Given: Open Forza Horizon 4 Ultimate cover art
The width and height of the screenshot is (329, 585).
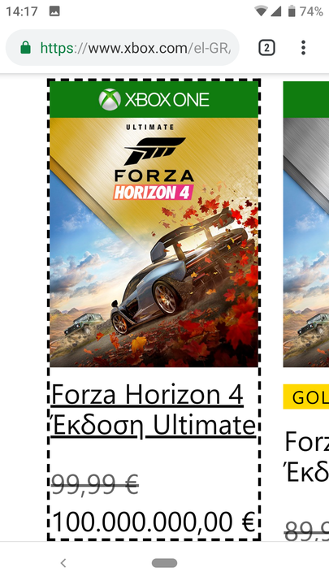Looking at the screenshot, I should (154, 242).
